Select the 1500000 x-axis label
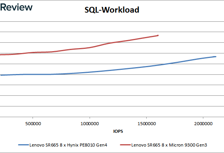224x153 pixels. click(x=147, y=124)
